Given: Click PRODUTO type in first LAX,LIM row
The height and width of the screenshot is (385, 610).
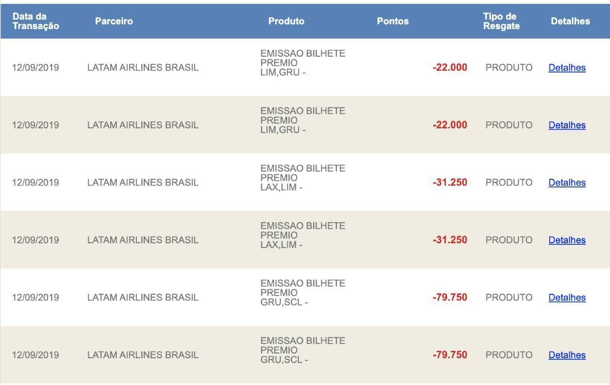Looking at the screenshot, I should 509,183.
